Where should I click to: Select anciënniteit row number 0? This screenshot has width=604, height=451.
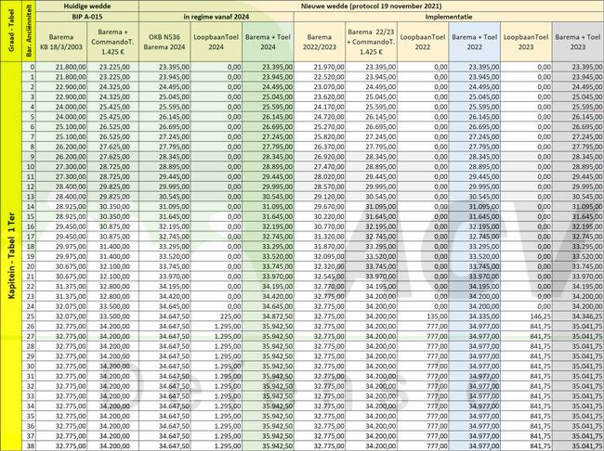[x=29, y=67]
